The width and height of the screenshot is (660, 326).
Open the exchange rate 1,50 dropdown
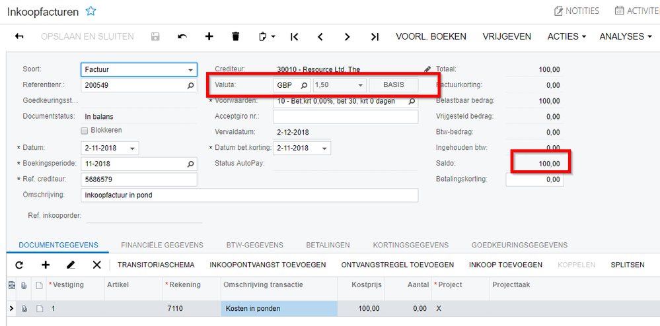360,85
